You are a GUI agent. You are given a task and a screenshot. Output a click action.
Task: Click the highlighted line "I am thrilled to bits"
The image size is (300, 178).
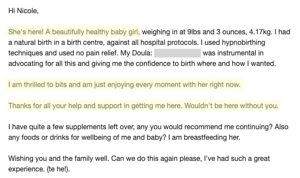124,84
